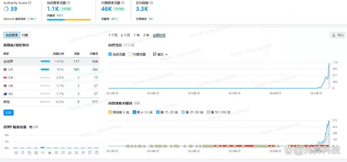Select the 全世界 row in the country table
This screenshot has width=347, height=162.
click(50, 61)
